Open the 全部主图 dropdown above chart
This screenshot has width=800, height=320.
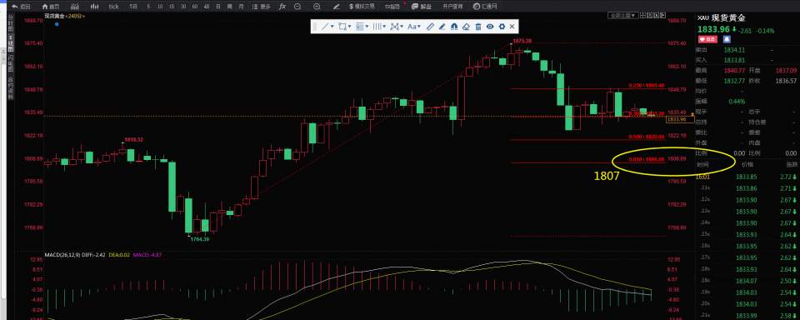pos(623,16)
